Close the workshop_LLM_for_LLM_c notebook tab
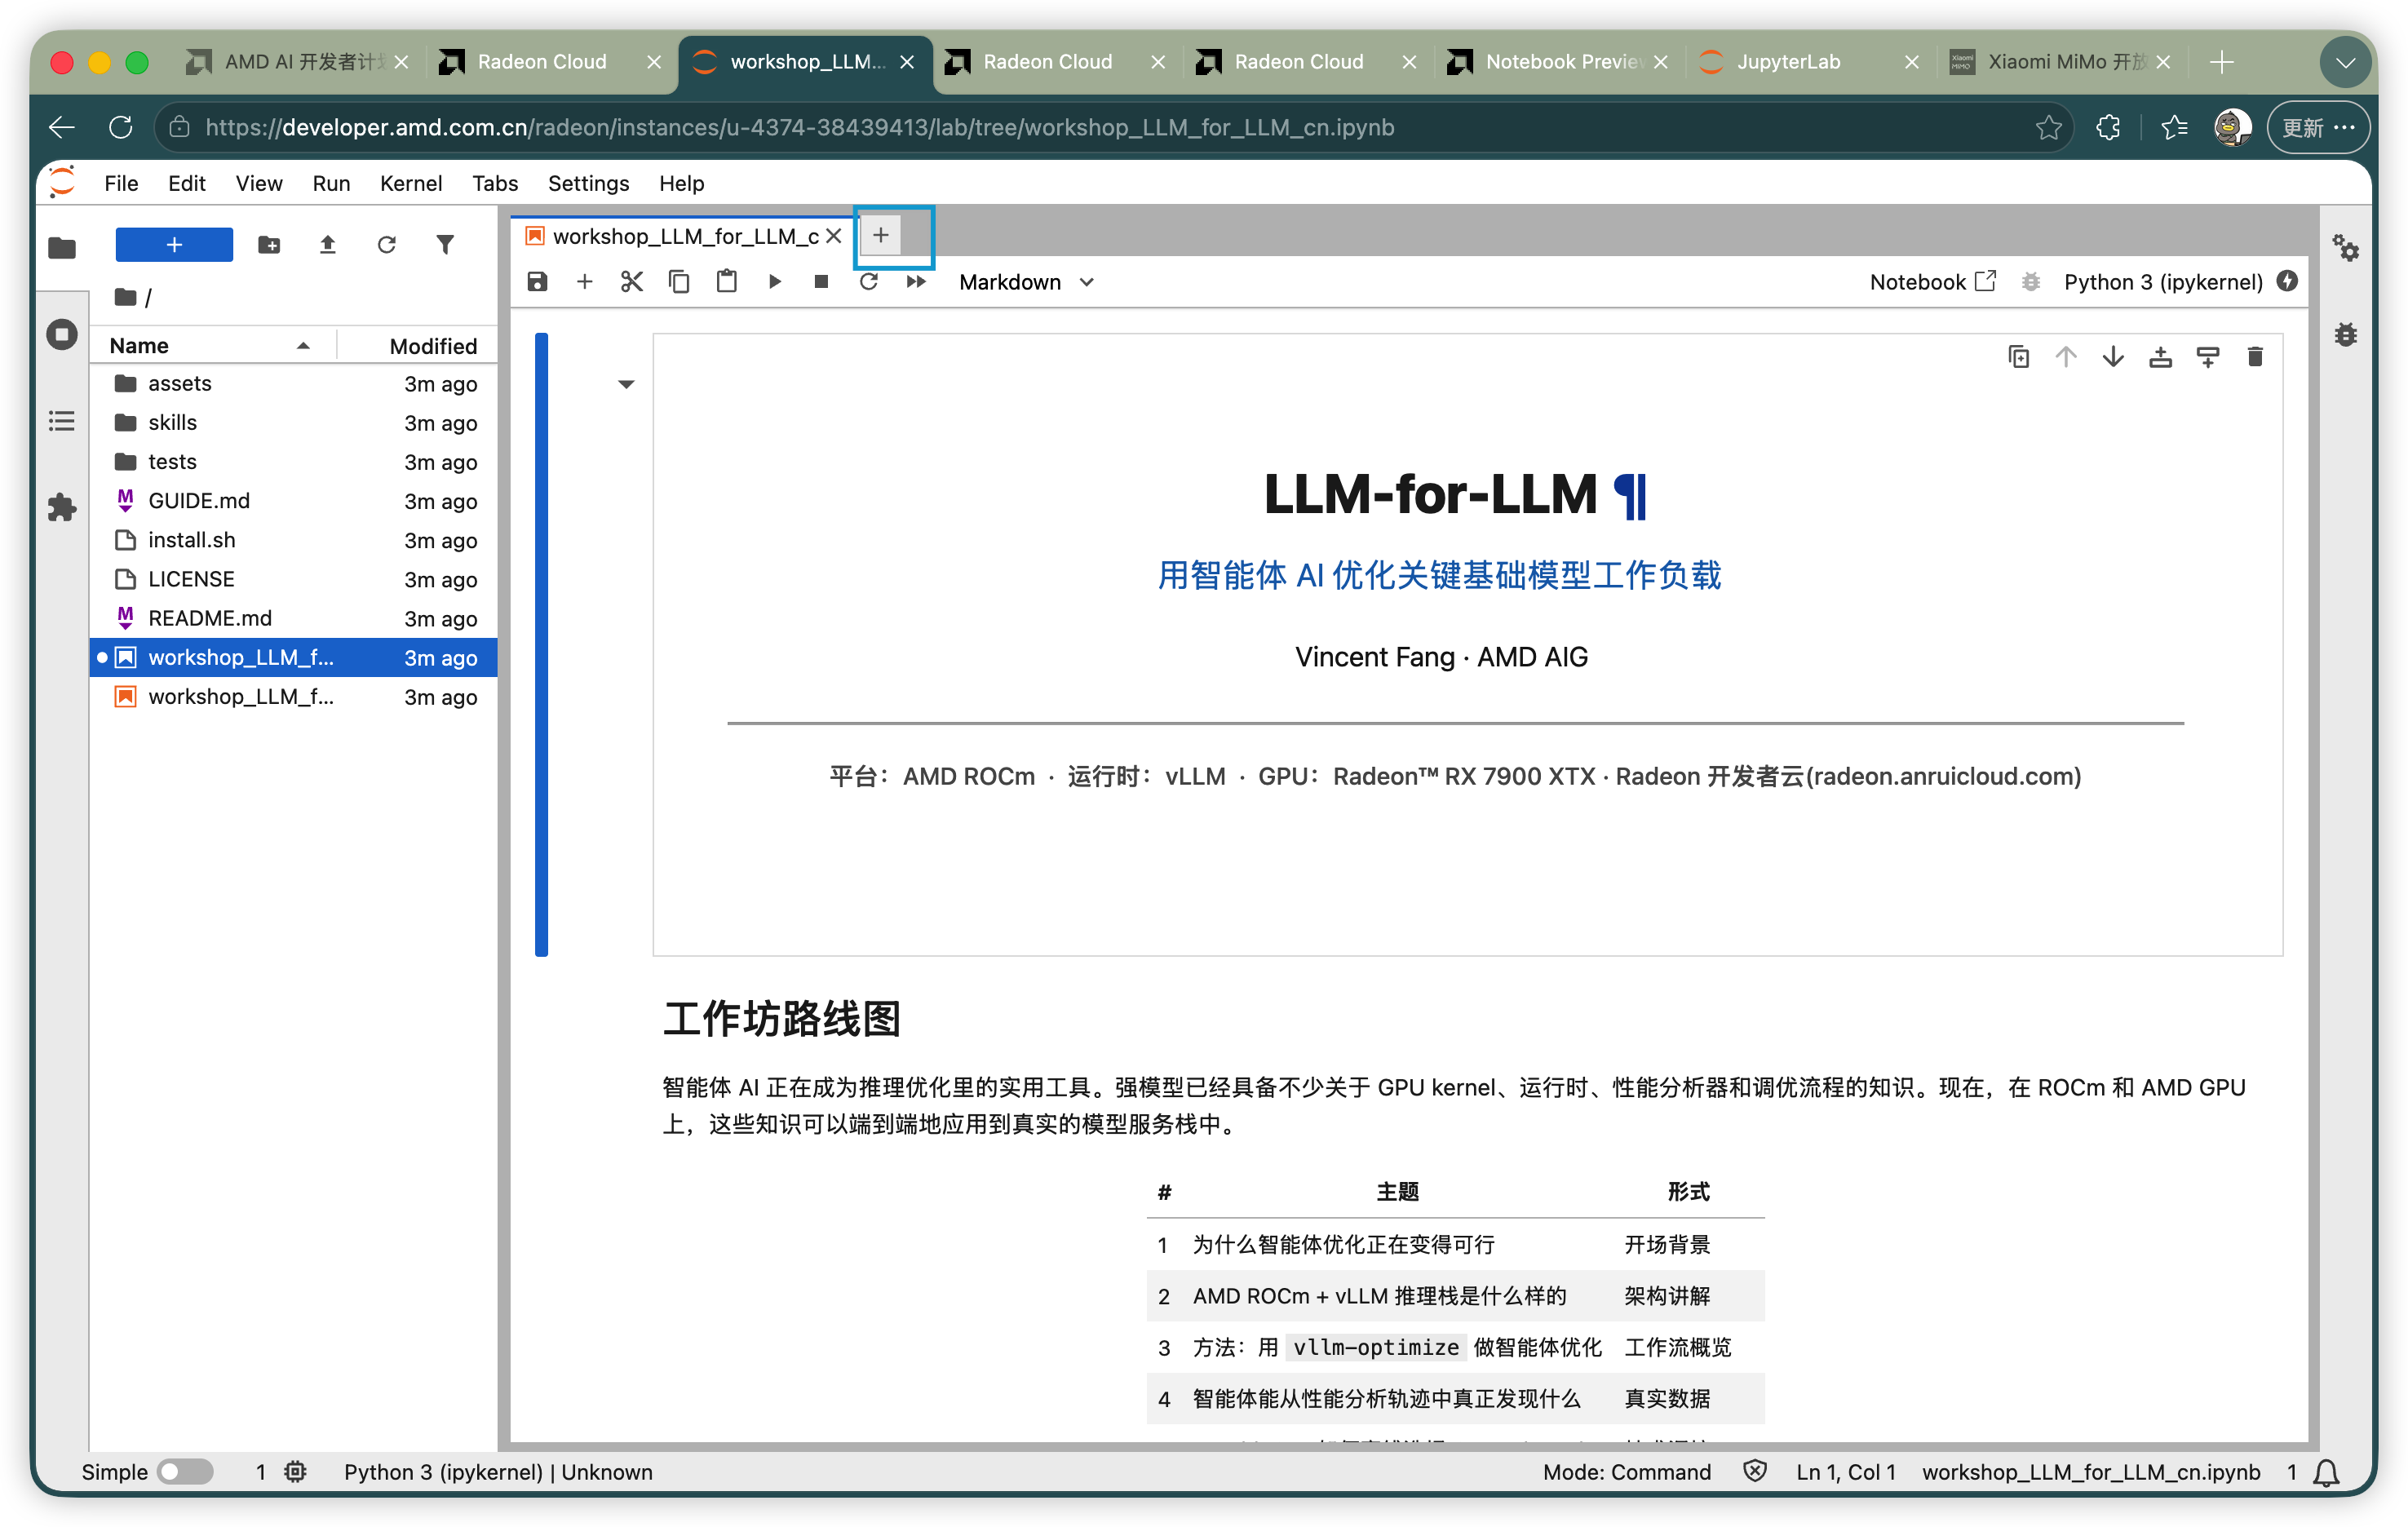Viewport: 2408px width, 1527px height. pos(833,236)
